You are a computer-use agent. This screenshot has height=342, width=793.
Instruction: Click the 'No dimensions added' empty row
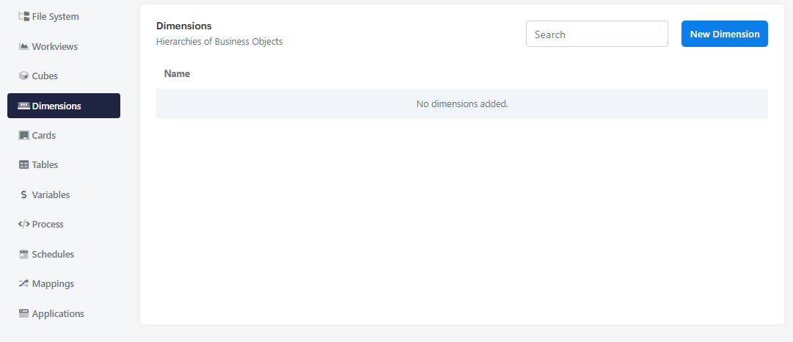point(461,104)
